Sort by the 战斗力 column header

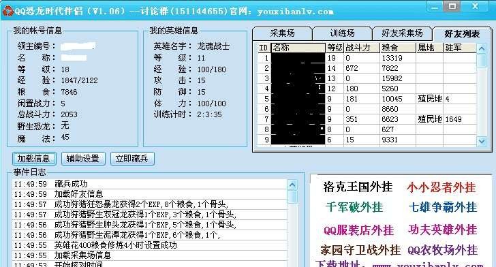[362, 48]
